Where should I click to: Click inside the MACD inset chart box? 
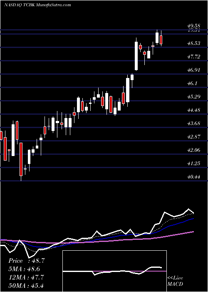tap(114, 271)
